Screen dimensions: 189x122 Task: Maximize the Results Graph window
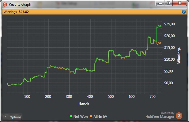[168, 3]
